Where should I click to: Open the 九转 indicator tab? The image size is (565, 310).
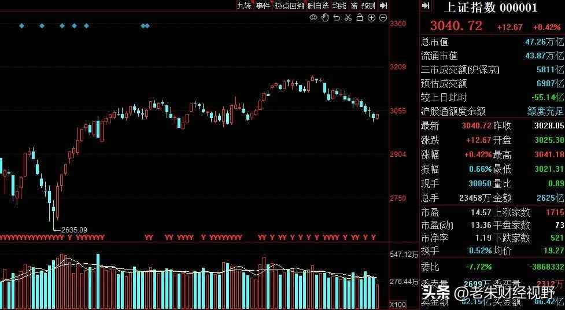click(x=244, y=6)
